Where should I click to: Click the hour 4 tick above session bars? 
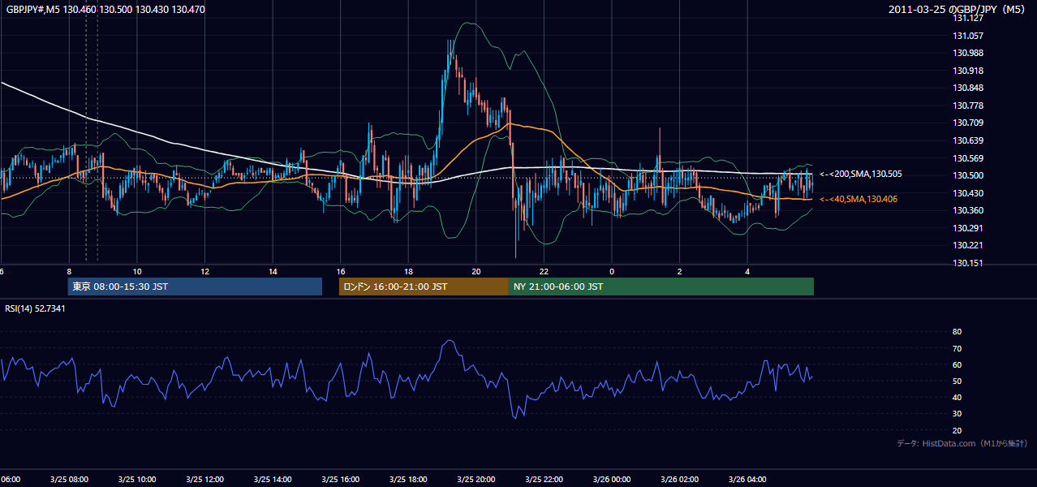[x=747, y=271]
